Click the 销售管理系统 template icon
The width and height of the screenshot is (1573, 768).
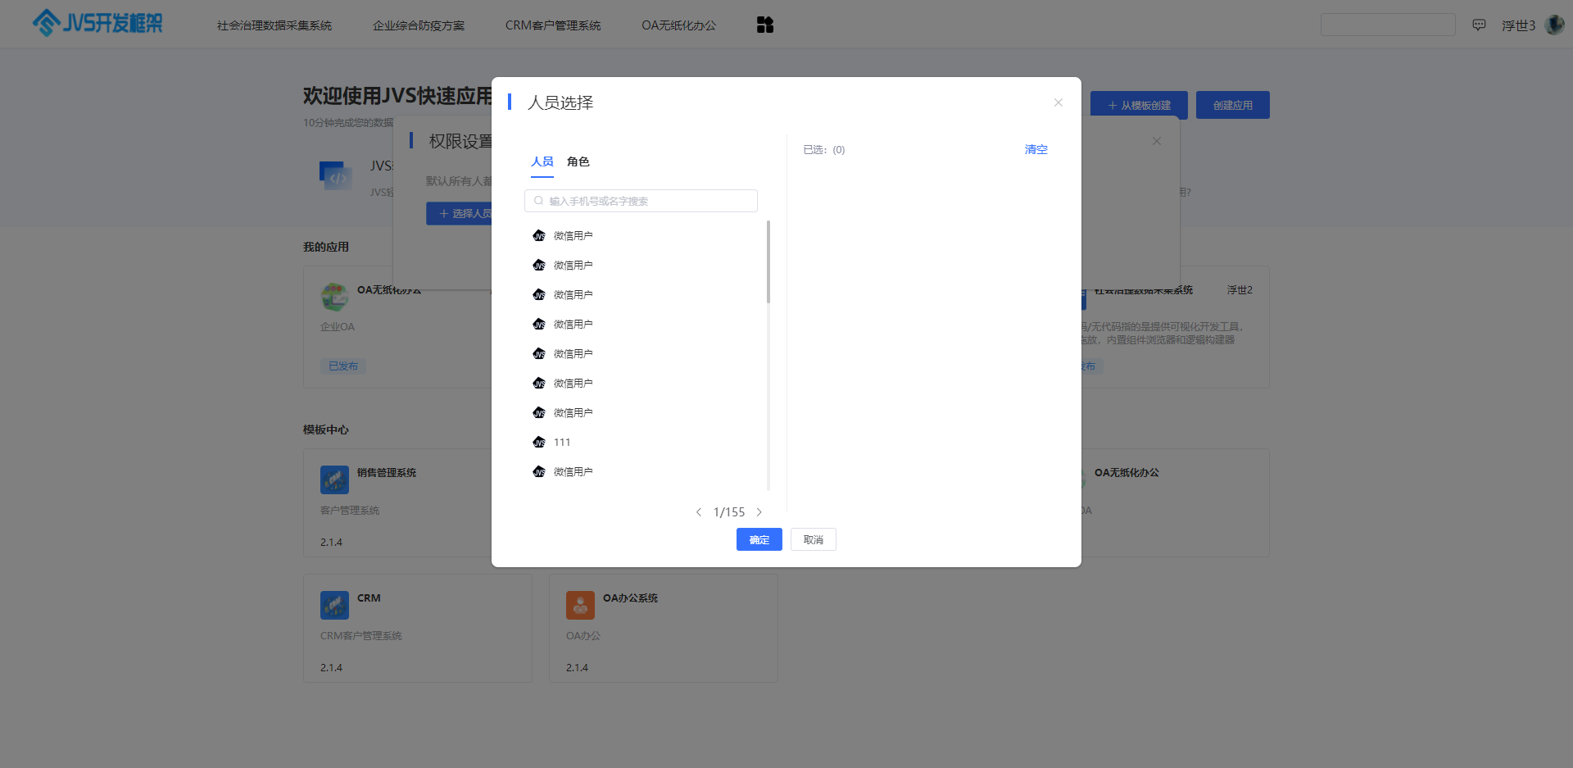coord(334,479)
